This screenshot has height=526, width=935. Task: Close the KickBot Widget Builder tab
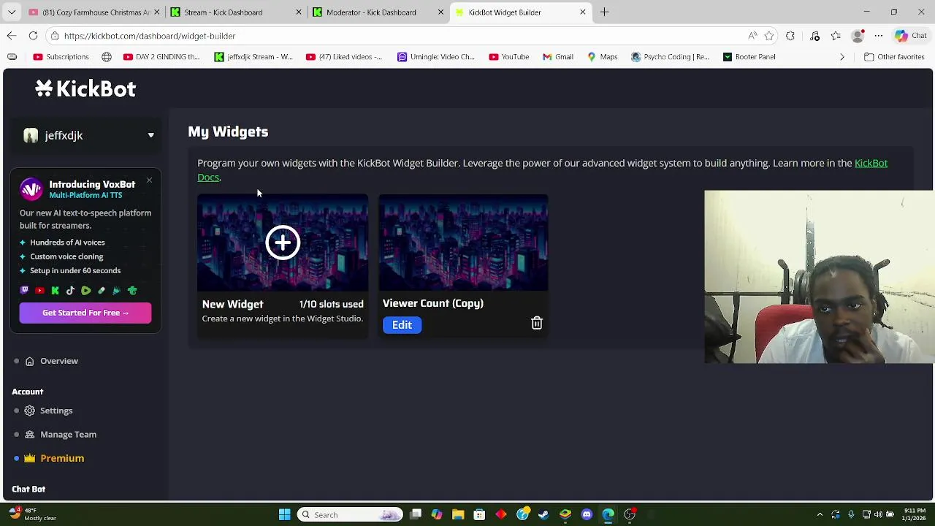(582, 12)
